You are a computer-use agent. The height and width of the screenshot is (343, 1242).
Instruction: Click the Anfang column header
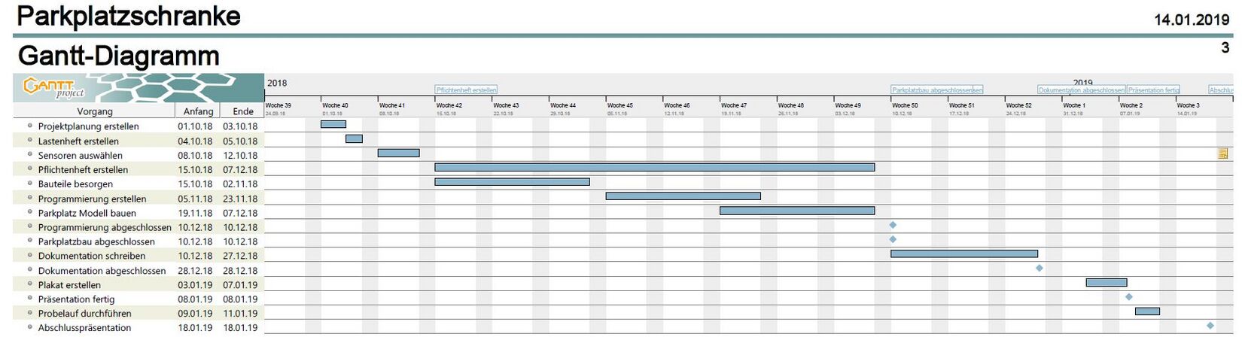[199, 111]
